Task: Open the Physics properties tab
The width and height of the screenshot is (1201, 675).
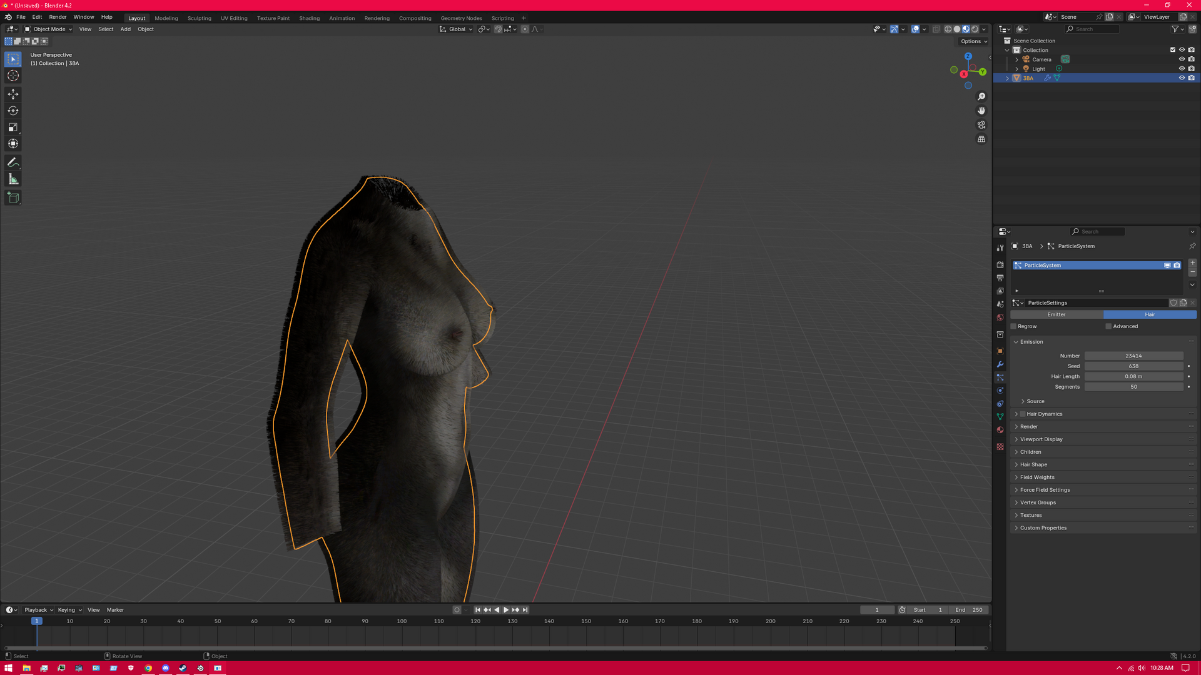Action: 1000,391
